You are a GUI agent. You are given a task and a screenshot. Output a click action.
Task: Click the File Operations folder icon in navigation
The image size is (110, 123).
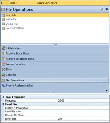3,80
